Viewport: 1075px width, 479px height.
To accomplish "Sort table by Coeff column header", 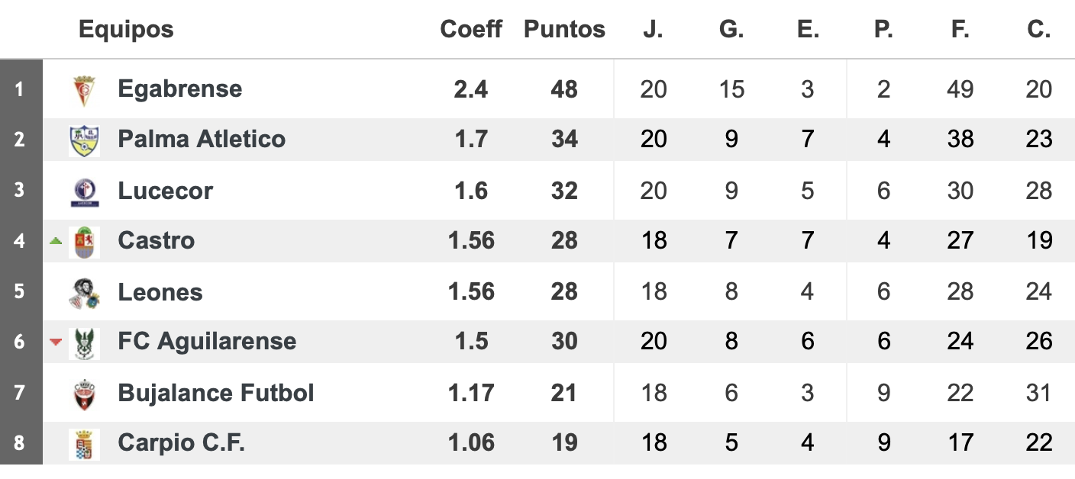I will tap(471, 29).
